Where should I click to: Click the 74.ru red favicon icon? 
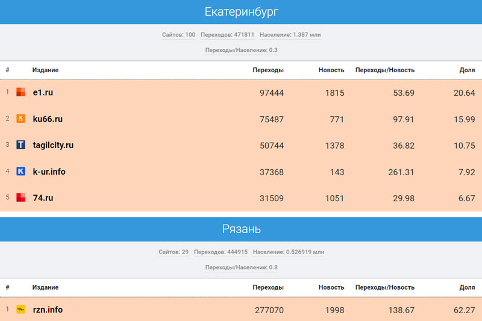click(20, 198)
